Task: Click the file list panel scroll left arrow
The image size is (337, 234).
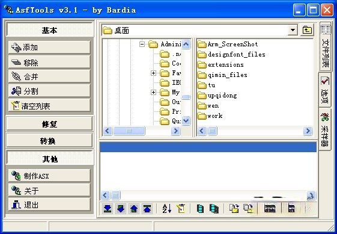Action: pos(105,196)
